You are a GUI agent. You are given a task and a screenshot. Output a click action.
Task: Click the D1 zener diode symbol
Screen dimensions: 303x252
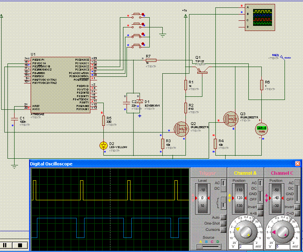139,102
